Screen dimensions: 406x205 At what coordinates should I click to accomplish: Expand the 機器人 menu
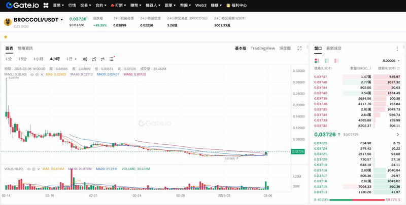point(153,5)
